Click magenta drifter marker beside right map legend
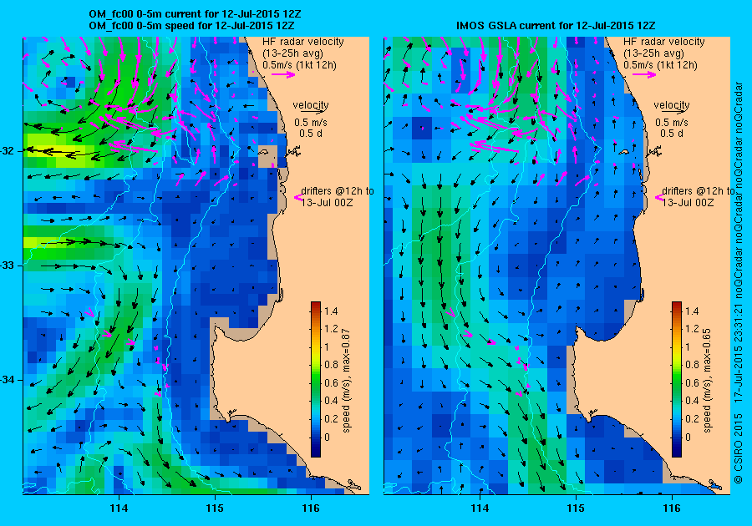Image resolution: width=752 pixels, height=526 pixels. pos(658,197)
